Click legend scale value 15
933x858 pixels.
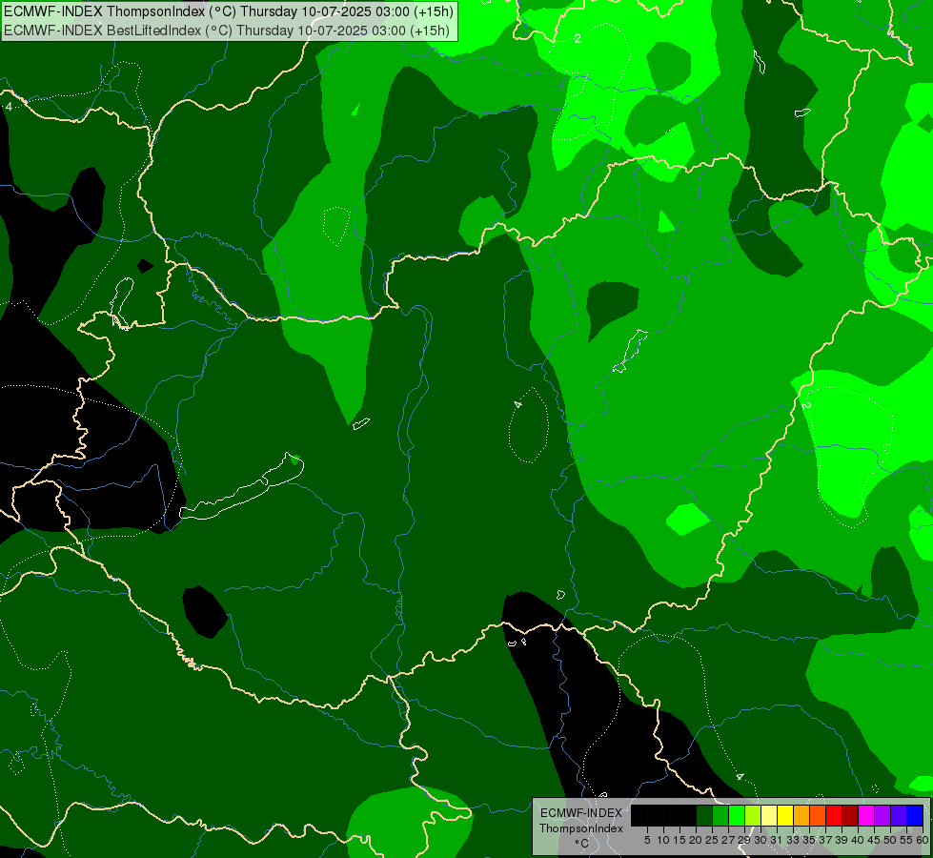coord(680,840)
